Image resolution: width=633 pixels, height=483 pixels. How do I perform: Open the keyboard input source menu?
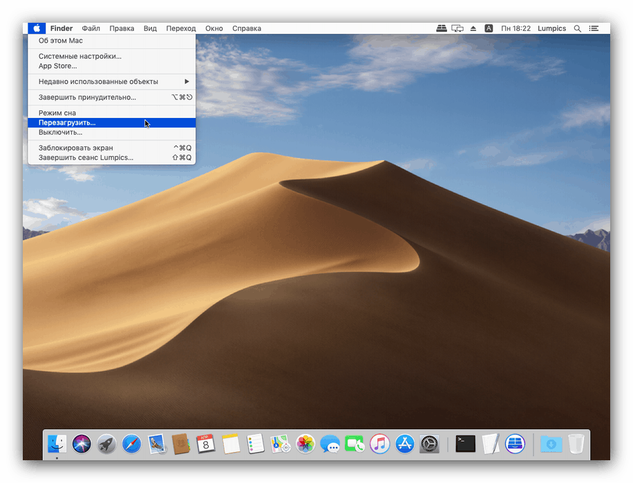coord(489,28)
